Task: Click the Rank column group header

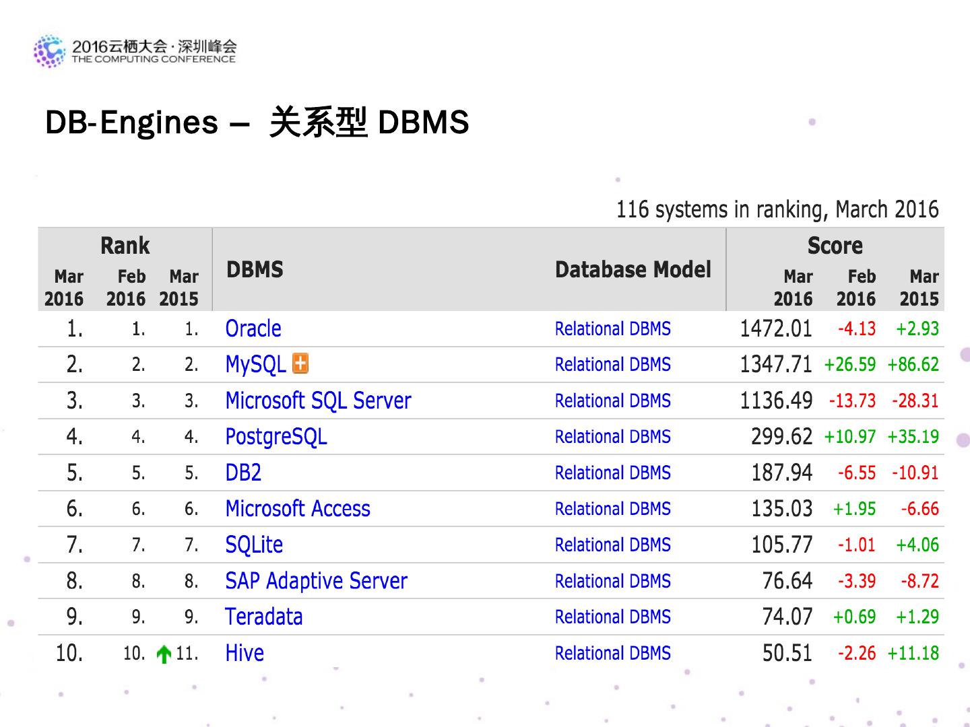Action: coord(125,246)
